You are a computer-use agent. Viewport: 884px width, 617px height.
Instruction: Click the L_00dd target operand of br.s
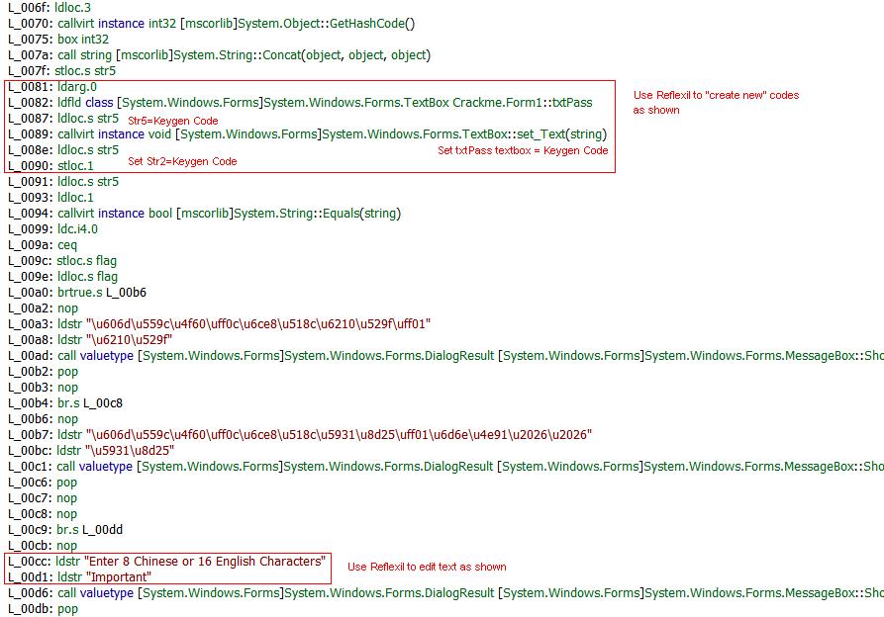102,529
